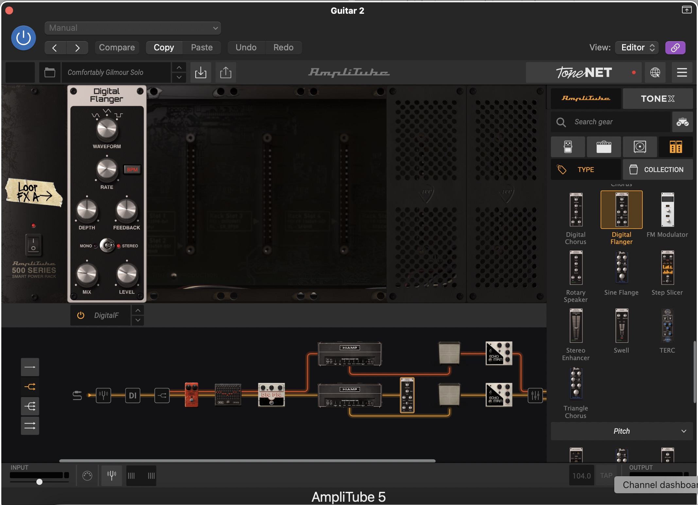
Task: Collapse the Pitch category section
Action: click(x=621, y=431)
